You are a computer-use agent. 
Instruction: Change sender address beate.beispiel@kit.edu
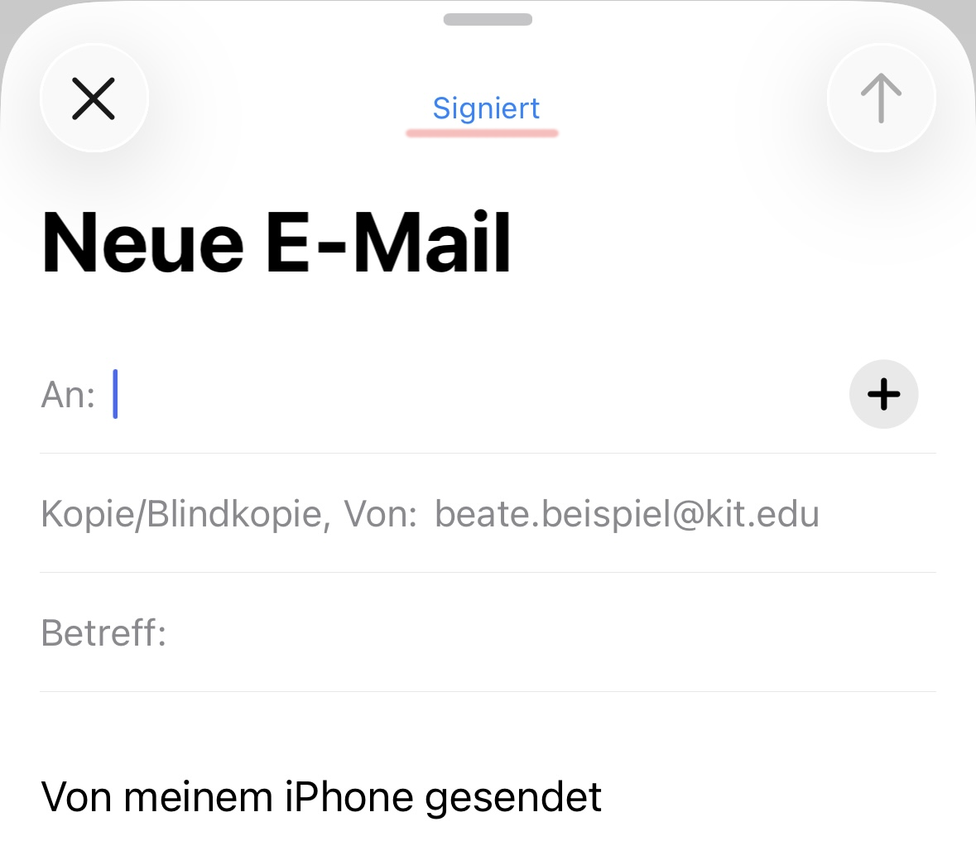pos(627,514)
